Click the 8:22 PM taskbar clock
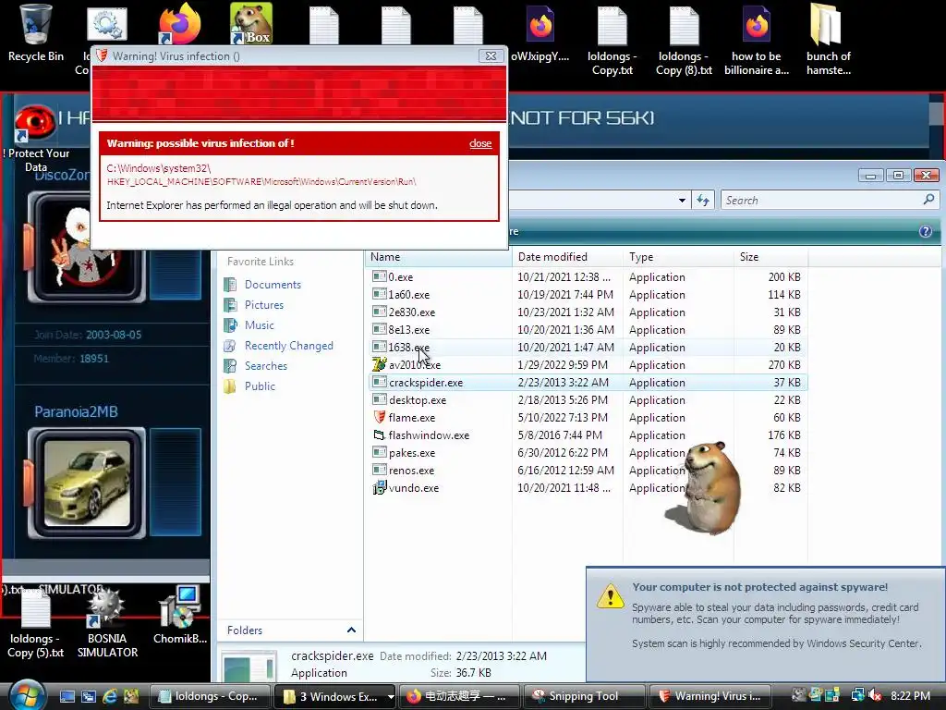This screenshot has width=946, height=710. (x=910, y=695)
